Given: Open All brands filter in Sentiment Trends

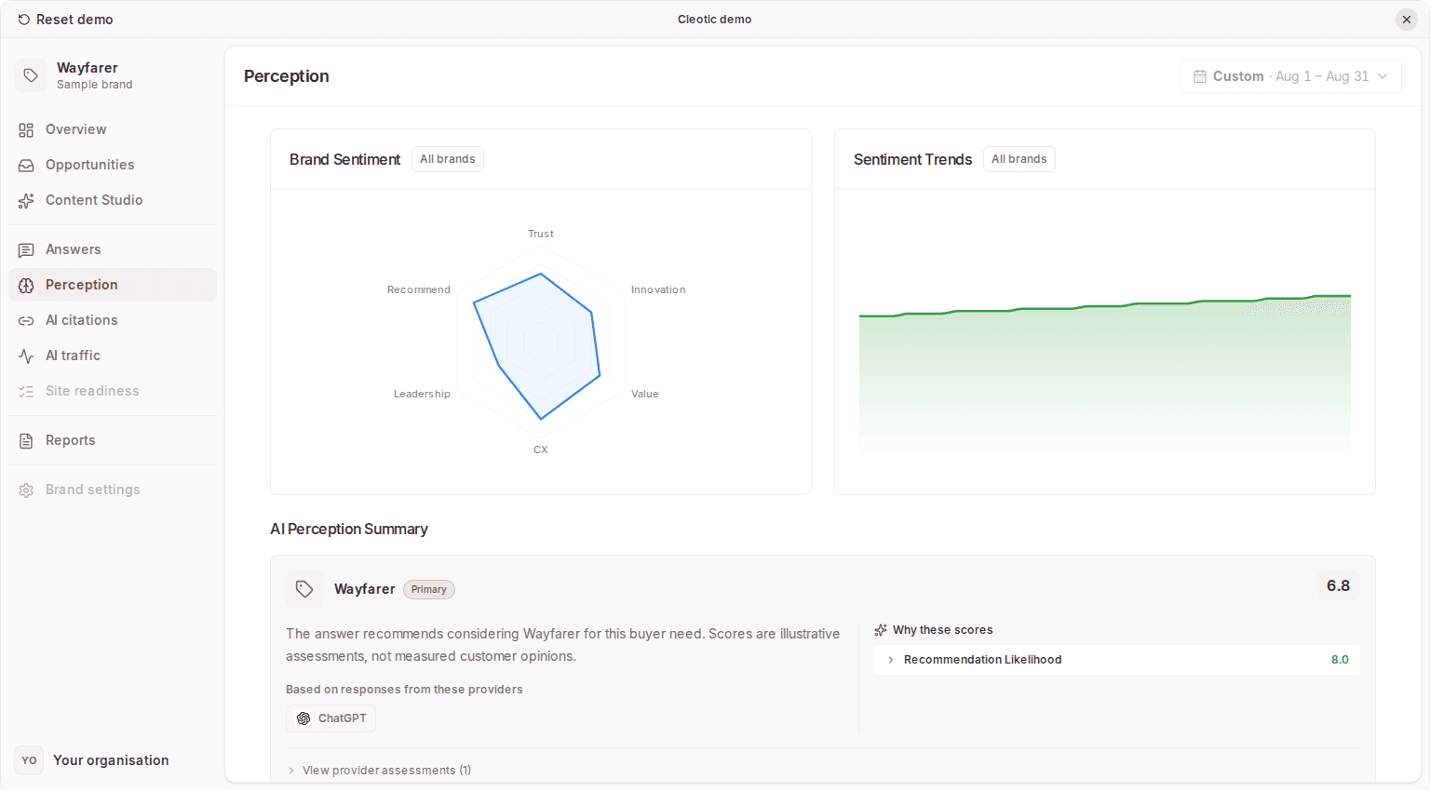Looking at the screenshot, I should click(1019, 159).
